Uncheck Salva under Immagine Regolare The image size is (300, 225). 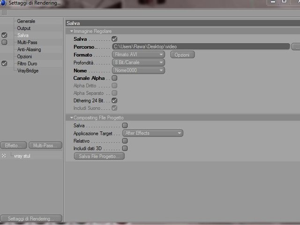(114, 39)
